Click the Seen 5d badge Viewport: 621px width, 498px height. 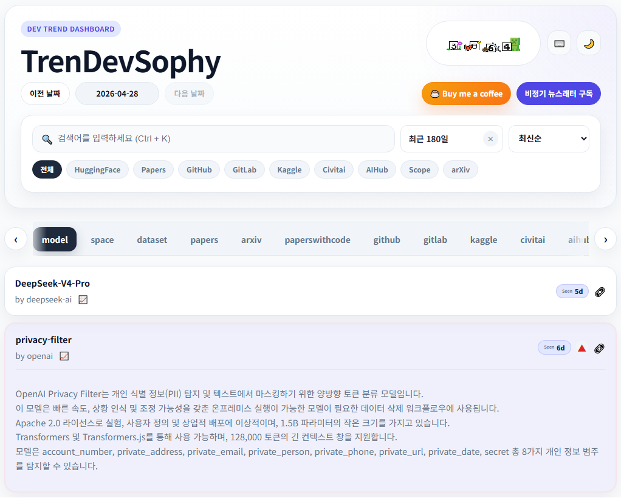tap(572, 292)
